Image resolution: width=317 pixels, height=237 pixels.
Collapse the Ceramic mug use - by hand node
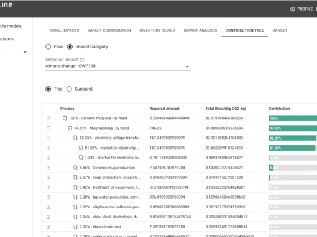click(x=48, y=118)
